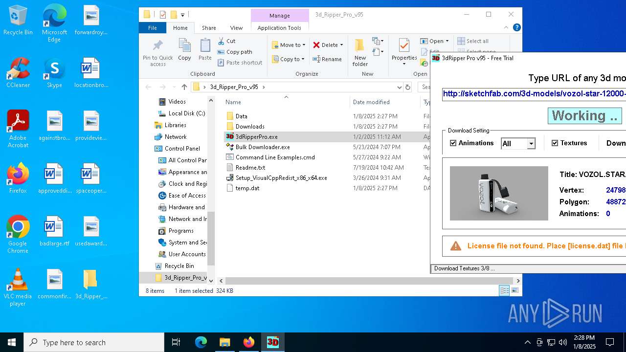Open Google Chrome desktop shortcut
The height and width of the screenshot is (352, 626).
click(18, 235)
